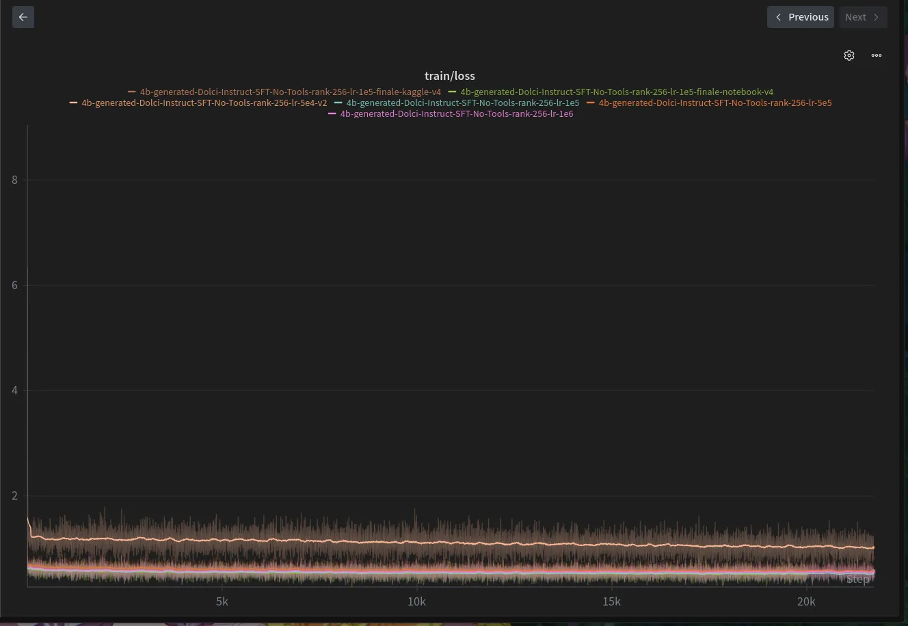Click the train/loss chart title

click(449, 76)
